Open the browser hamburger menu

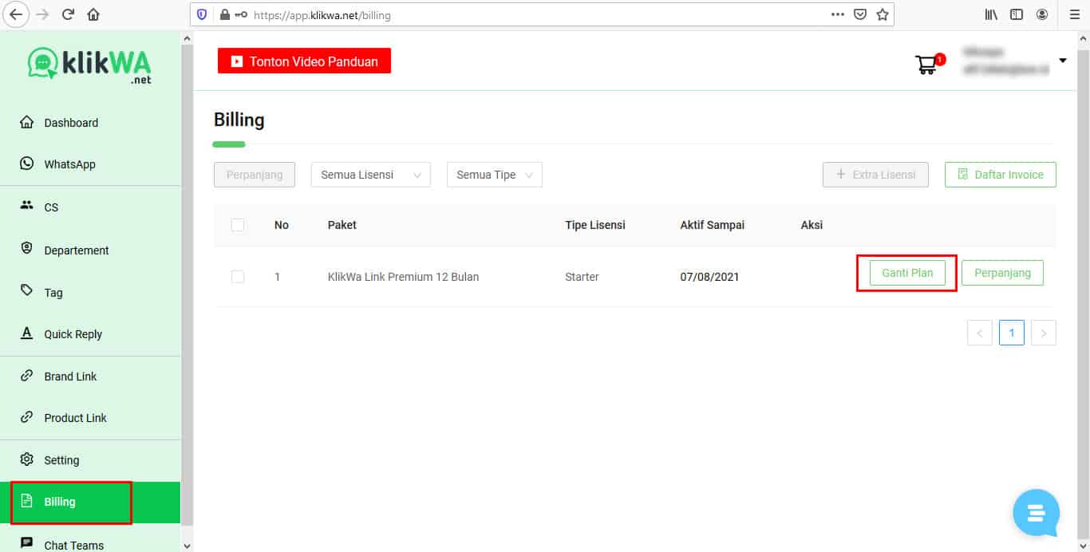click(x=1074, y=14)
